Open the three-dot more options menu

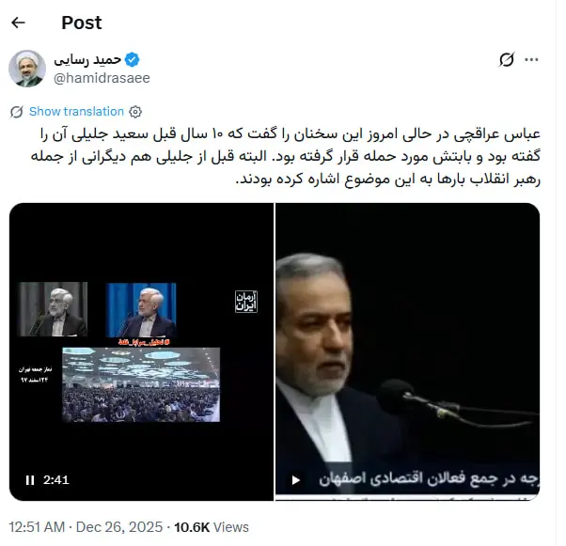pyautogui.click(x=531, y=59)
